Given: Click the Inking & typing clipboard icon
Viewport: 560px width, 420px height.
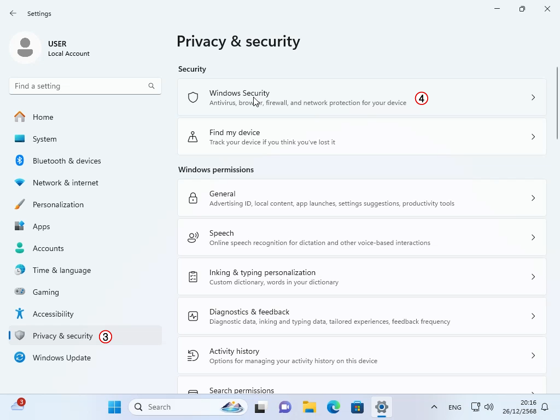Looking at the screenshot, I should click(193, 277).
